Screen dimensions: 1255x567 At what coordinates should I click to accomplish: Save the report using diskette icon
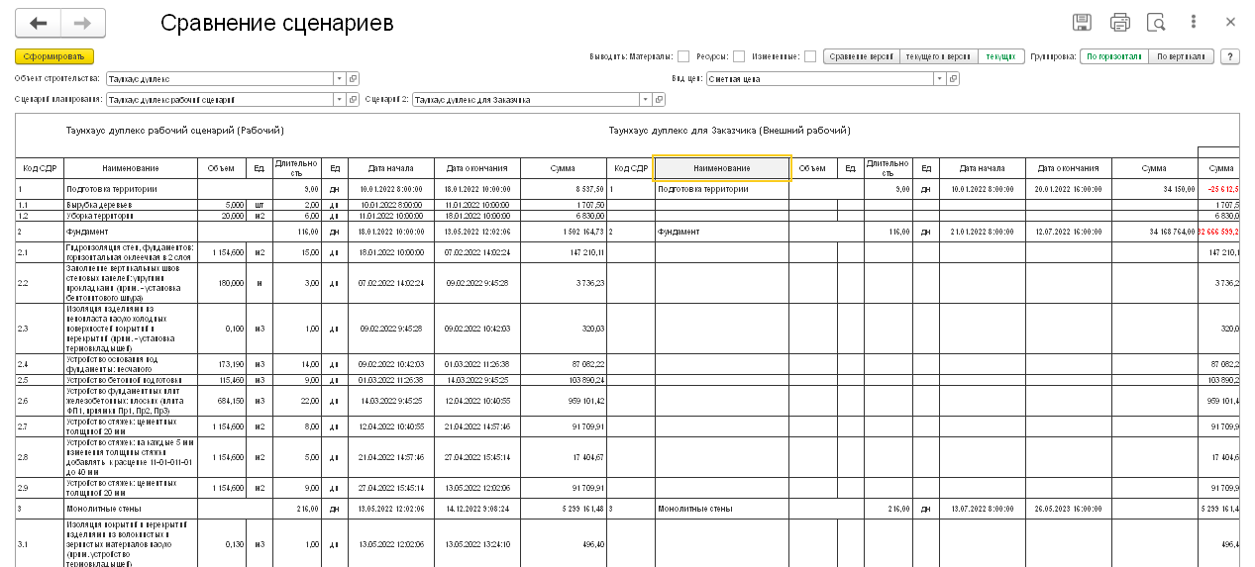click(x=1083, y=23)
